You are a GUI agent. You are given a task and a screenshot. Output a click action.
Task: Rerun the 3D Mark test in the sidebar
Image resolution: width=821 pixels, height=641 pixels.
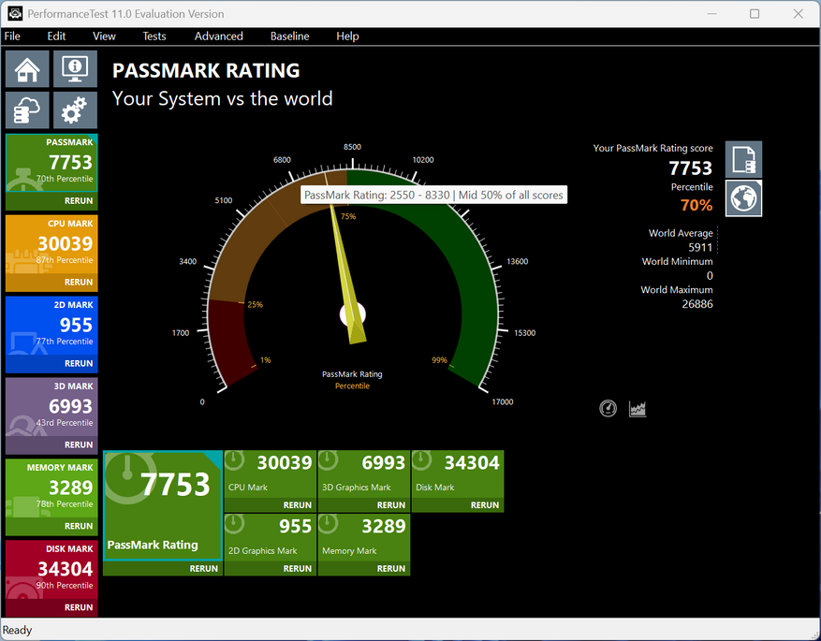tap(79, 444)
